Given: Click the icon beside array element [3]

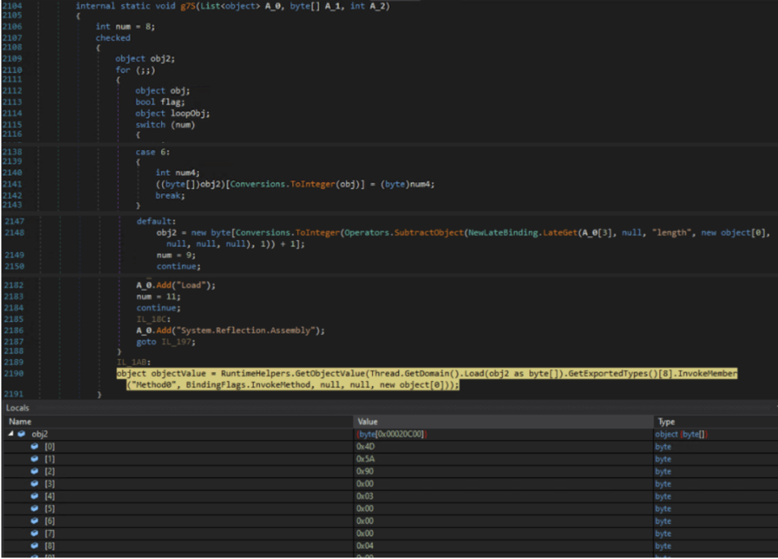Looking at the screenshot, I should [34, 484].
